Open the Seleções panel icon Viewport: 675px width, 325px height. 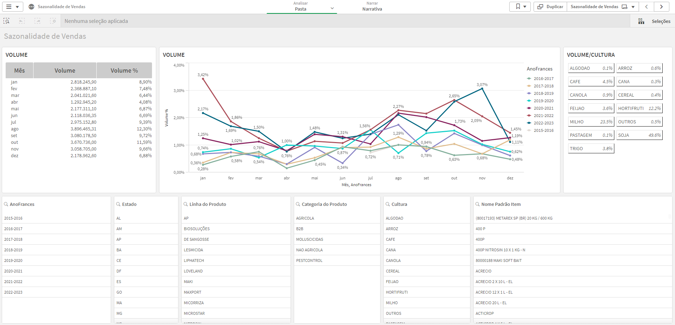[x=641, y=21]
